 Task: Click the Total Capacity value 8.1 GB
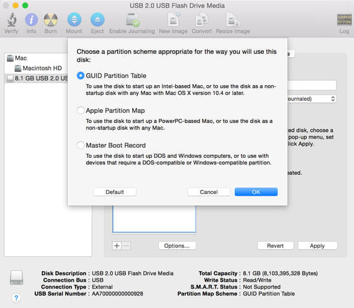pyautogui.click(x=280, y=273)
